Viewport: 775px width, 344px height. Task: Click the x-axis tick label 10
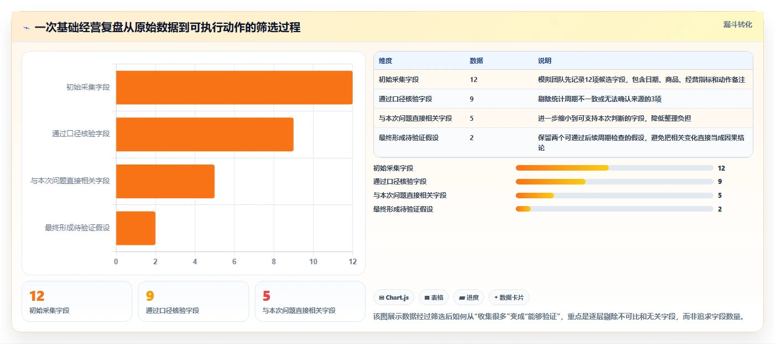313,261
